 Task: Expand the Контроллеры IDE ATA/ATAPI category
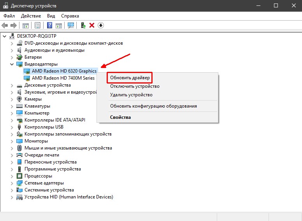pyautogui.click(x=12, y=120)
